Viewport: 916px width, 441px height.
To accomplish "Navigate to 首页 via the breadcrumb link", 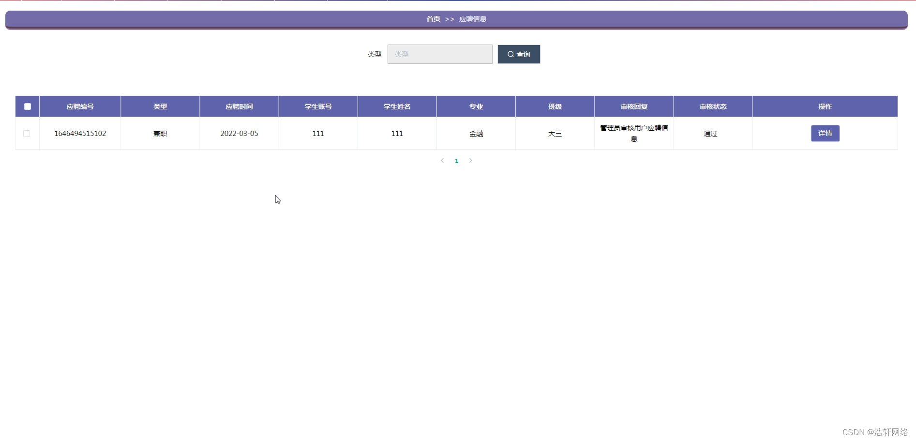I will click(432, 19).
